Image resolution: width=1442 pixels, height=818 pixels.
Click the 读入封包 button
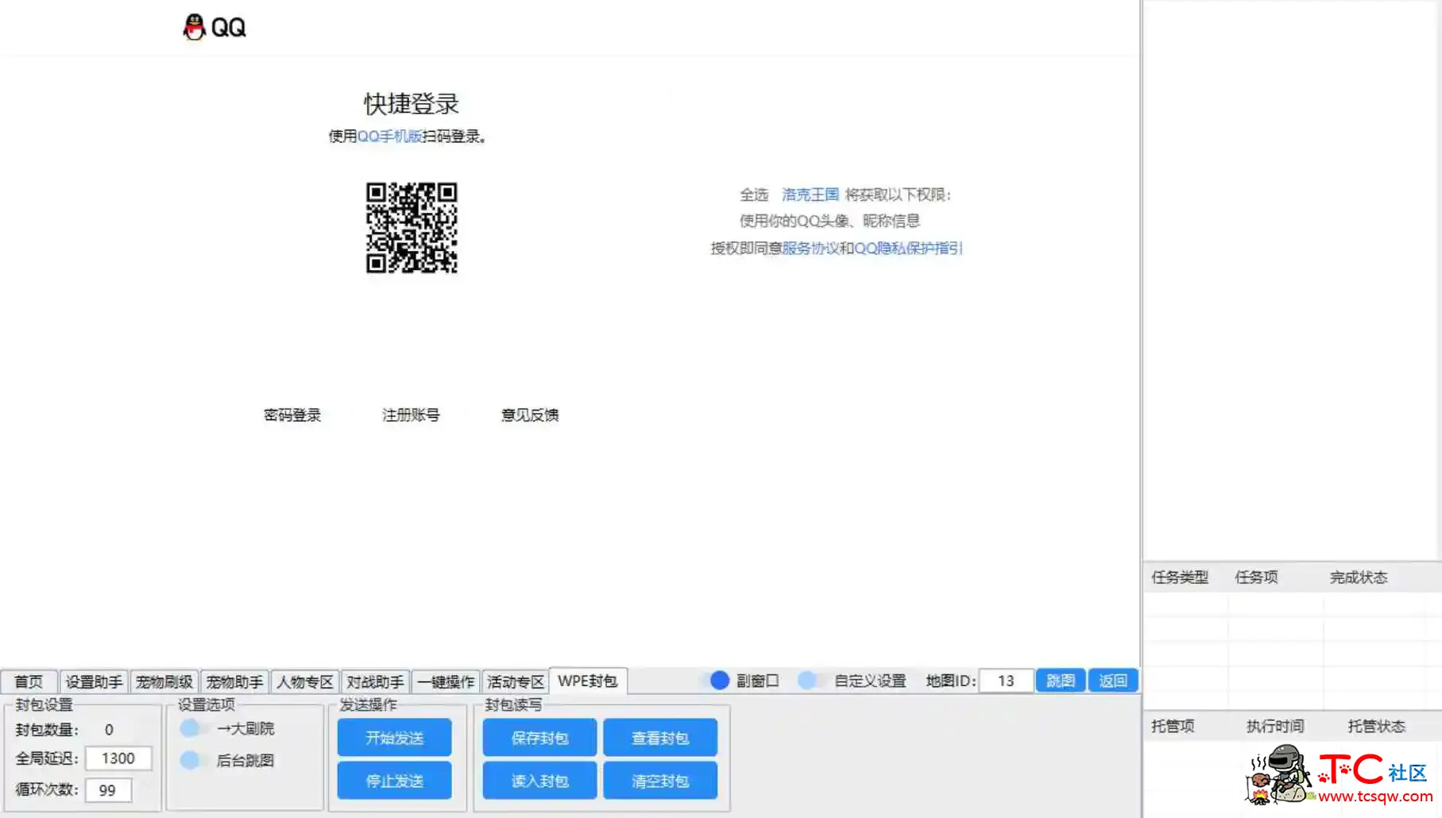[x=539, y=781]
